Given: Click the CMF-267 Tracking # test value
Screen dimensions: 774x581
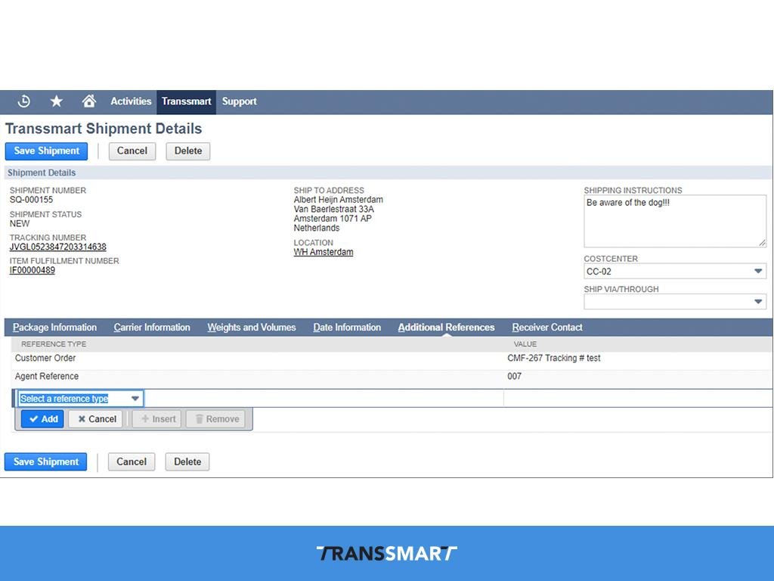Looking at the screenshot, I should coord(554,358).
